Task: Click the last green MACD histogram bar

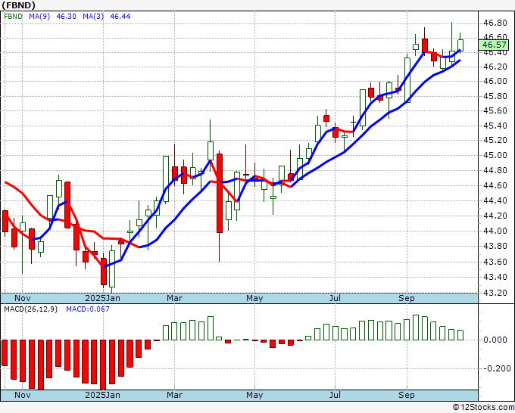Action: 460,335
